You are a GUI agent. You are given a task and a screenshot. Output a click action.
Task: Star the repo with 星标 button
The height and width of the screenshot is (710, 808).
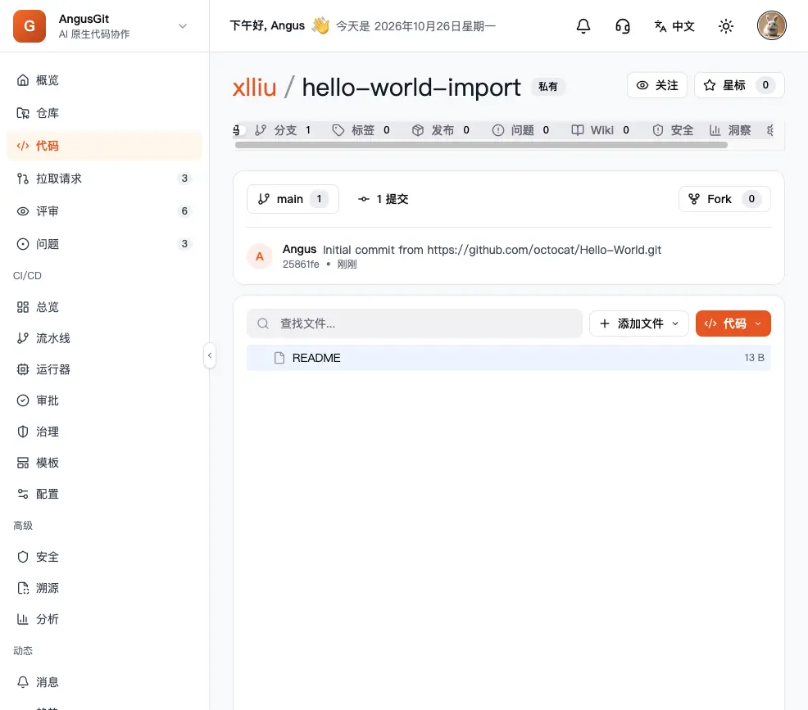739,85
